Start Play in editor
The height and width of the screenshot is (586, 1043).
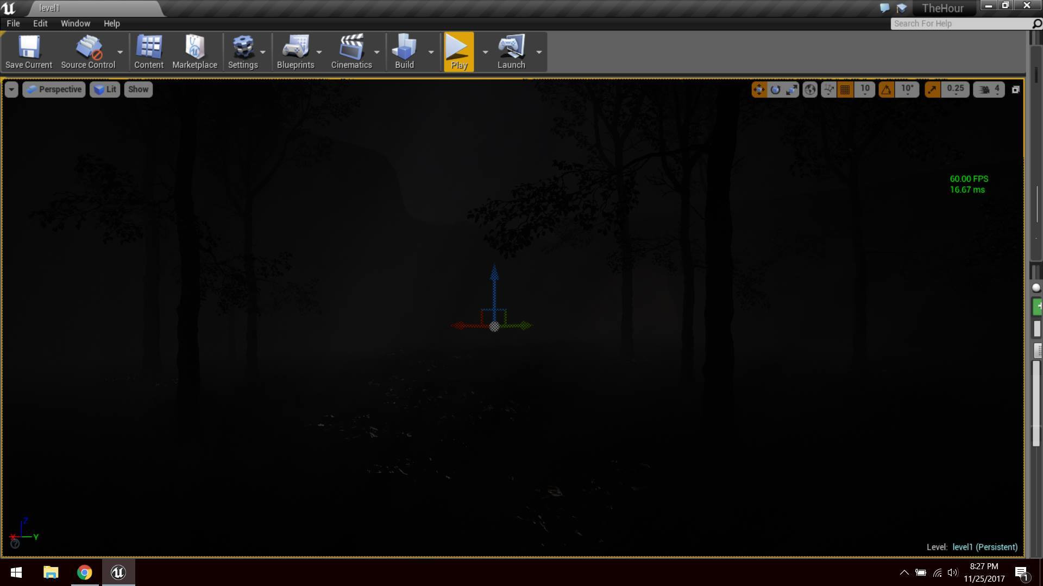tap(459, 52)
